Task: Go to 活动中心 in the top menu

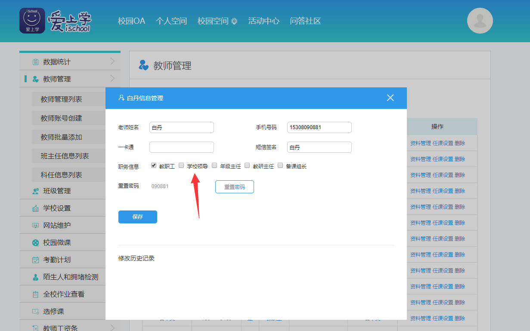Action: tap(263, 21)
